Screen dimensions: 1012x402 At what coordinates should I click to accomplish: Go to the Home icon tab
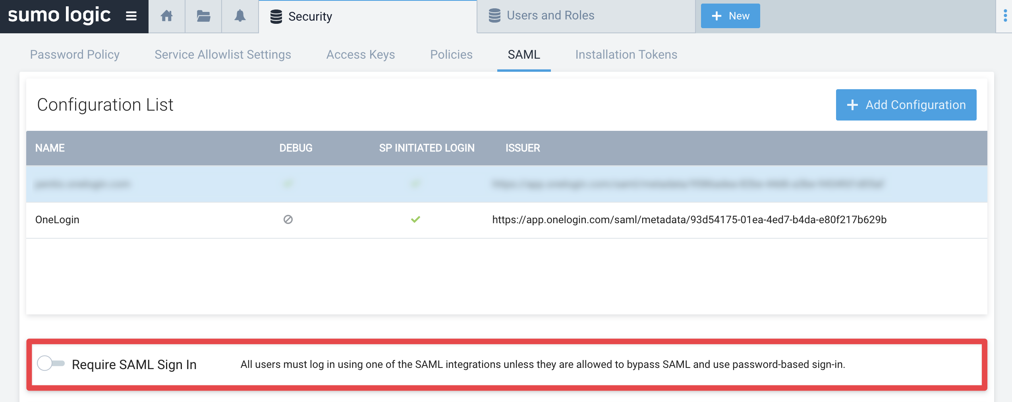(167, 16)
